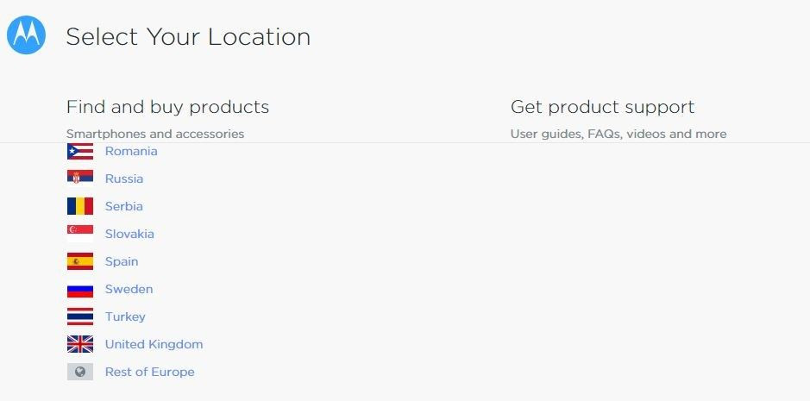Open the Turkey link
Image resolution: width=810 pixels, height=401 pixels.
pos(125,316)
